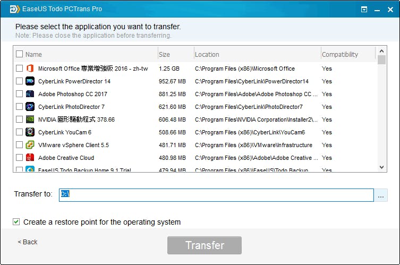Click the CyberLink\YouCam6 location path
400x265 pixels.
coord(250,132)
